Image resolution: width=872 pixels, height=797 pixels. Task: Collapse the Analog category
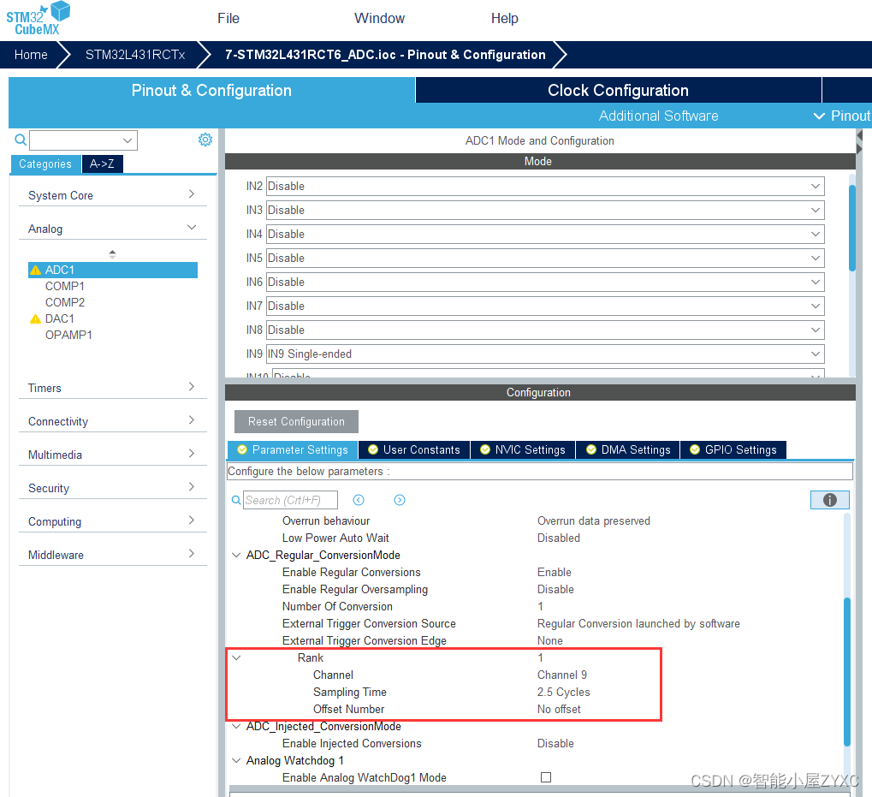(x=192, y=228)
